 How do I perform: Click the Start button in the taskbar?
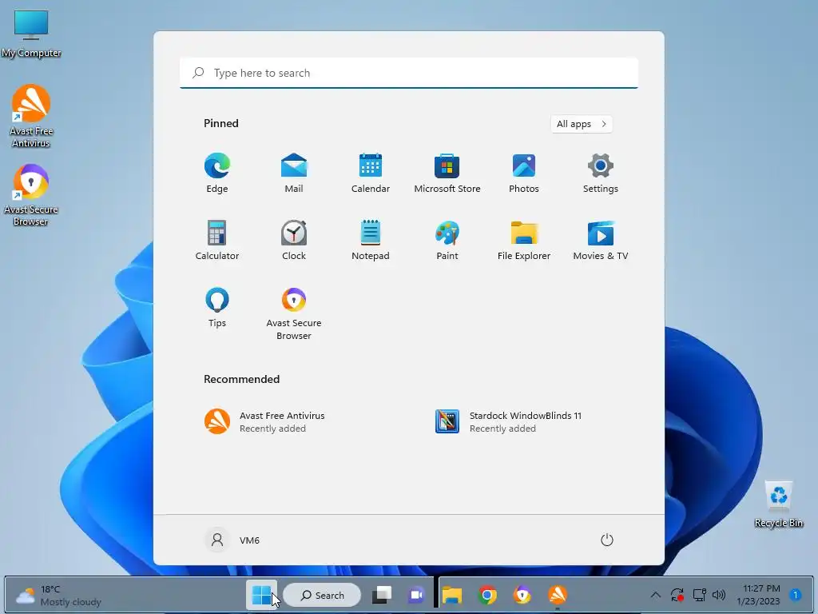(x=261, y=595)
